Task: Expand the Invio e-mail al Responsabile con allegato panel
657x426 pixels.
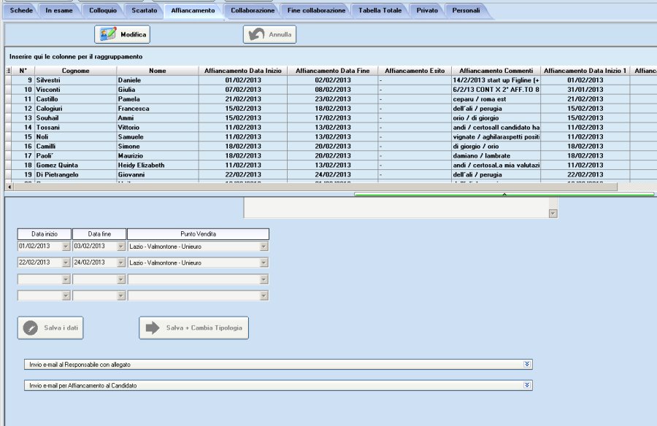Action: tap(527, 364)
